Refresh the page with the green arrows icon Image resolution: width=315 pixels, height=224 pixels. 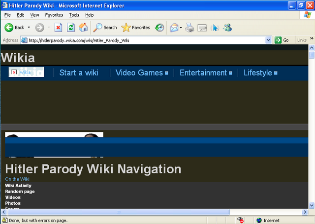(71, 28)
